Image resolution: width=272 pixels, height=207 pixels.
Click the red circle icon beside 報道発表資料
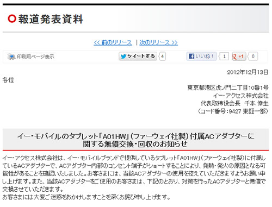pyautogui.click(x=12, y=18)
